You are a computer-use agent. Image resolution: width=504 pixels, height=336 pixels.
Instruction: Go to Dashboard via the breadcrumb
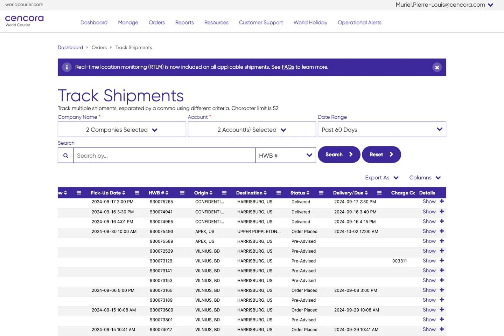70,47
